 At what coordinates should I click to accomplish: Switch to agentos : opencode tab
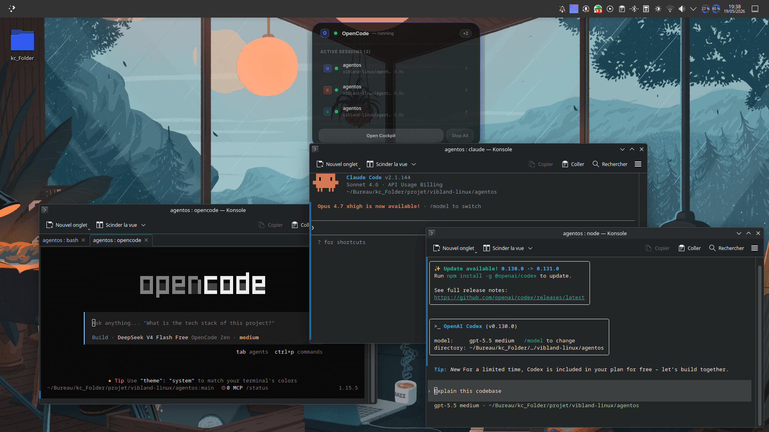pyautogui.click(x=117, y=240)
